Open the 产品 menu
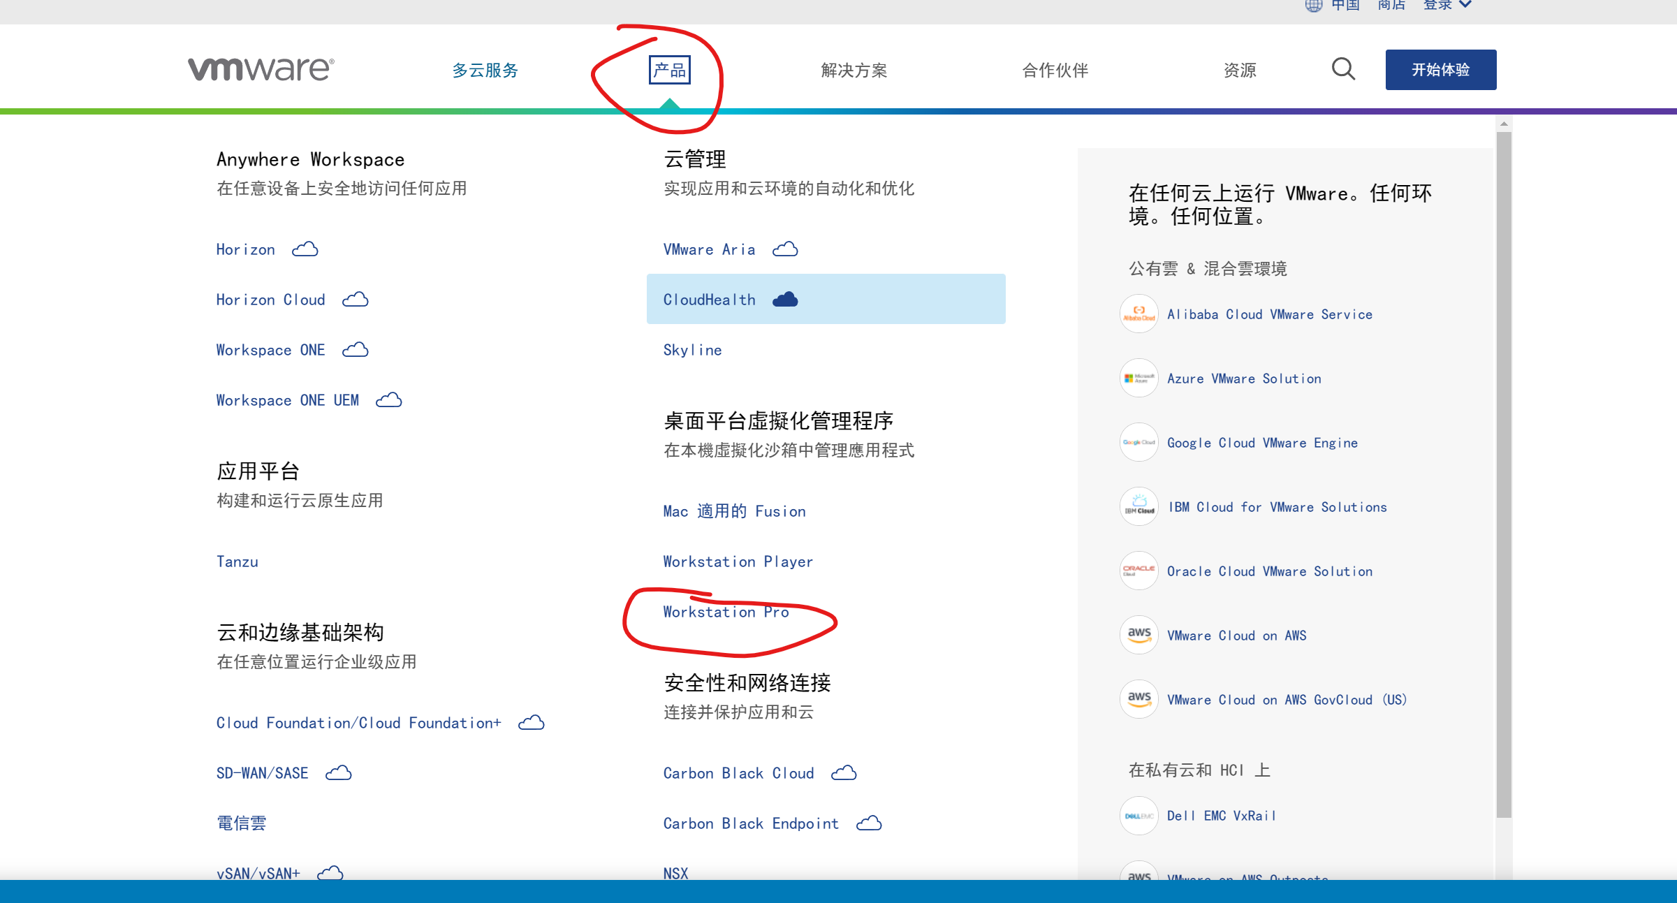 coord(669,70)
